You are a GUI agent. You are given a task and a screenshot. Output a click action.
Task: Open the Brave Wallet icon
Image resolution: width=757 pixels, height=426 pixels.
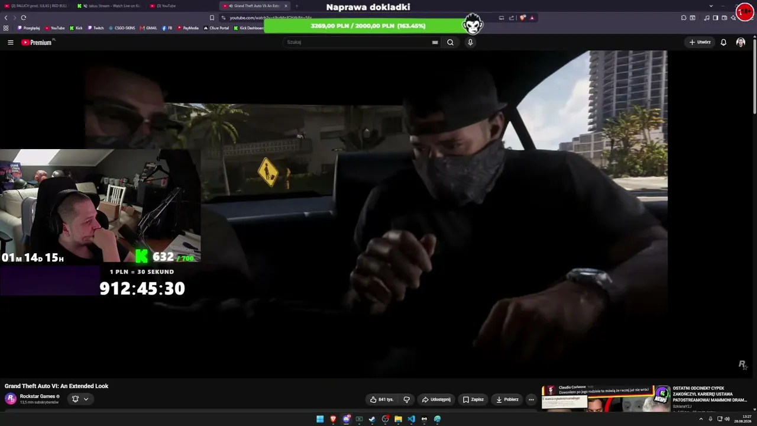(x=724, y=18)
